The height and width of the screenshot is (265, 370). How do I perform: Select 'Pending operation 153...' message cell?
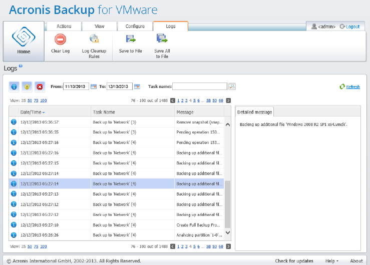(199, 142)
